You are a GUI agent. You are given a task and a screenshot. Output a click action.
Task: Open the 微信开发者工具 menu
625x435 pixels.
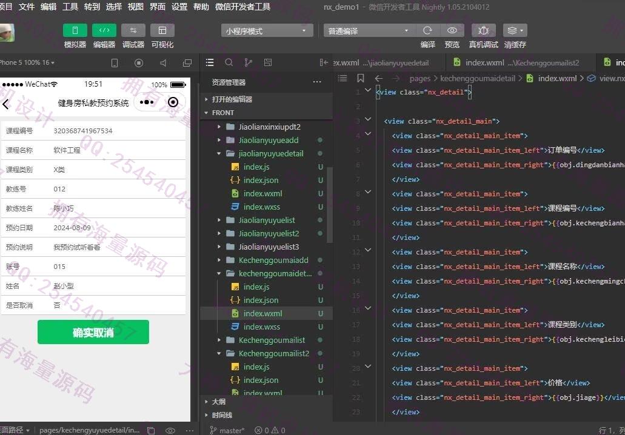tap(242, 7)
